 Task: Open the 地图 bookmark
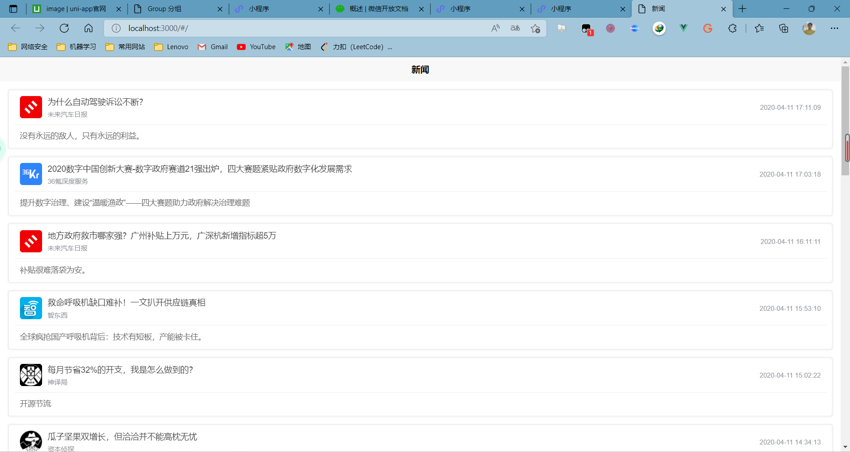(298, 47)
